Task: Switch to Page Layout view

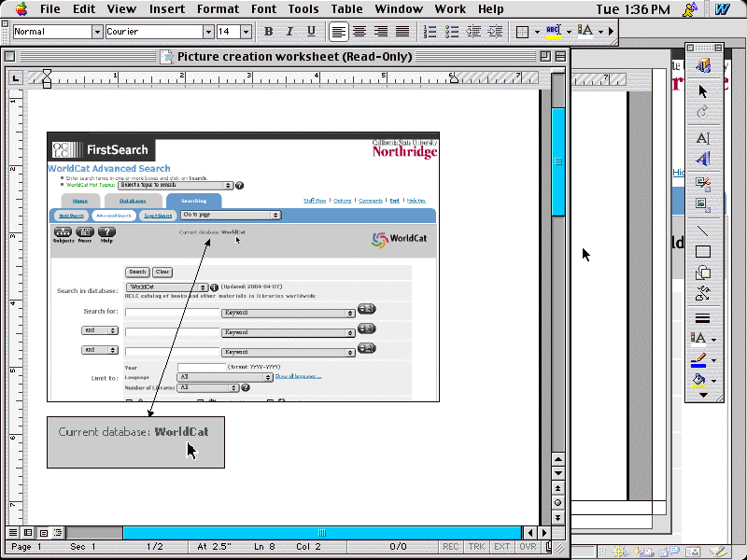Action: pos(43,532)
